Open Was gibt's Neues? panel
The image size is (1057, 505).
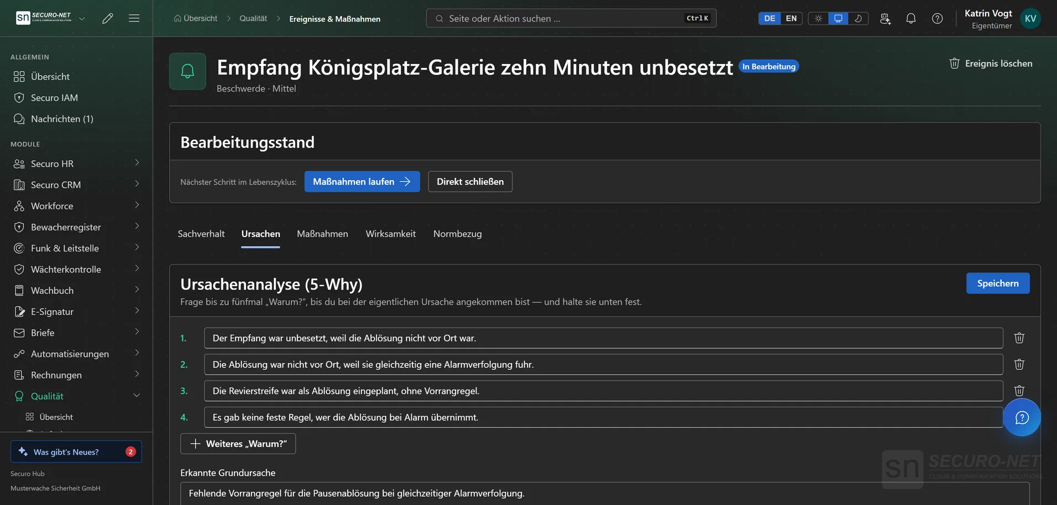76,452
